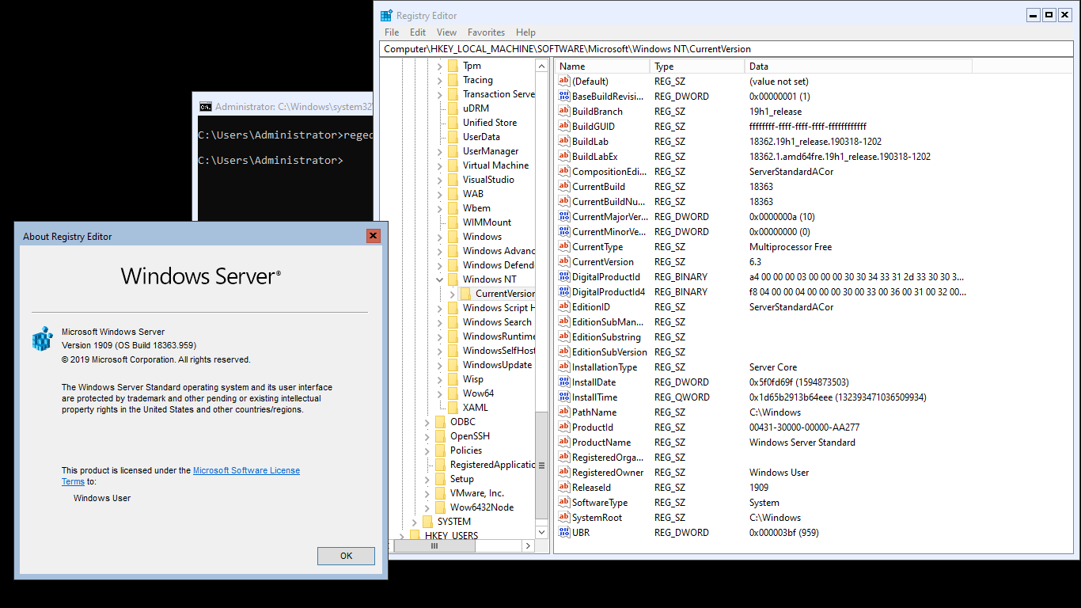
Task: Select the VisualStudio key in the tree
Action: pyautogui.click(x=488, y=180)
